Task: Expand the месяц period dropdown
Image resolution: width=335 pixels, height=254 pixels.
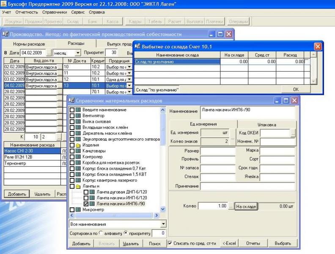Action: tap(78, 53)
